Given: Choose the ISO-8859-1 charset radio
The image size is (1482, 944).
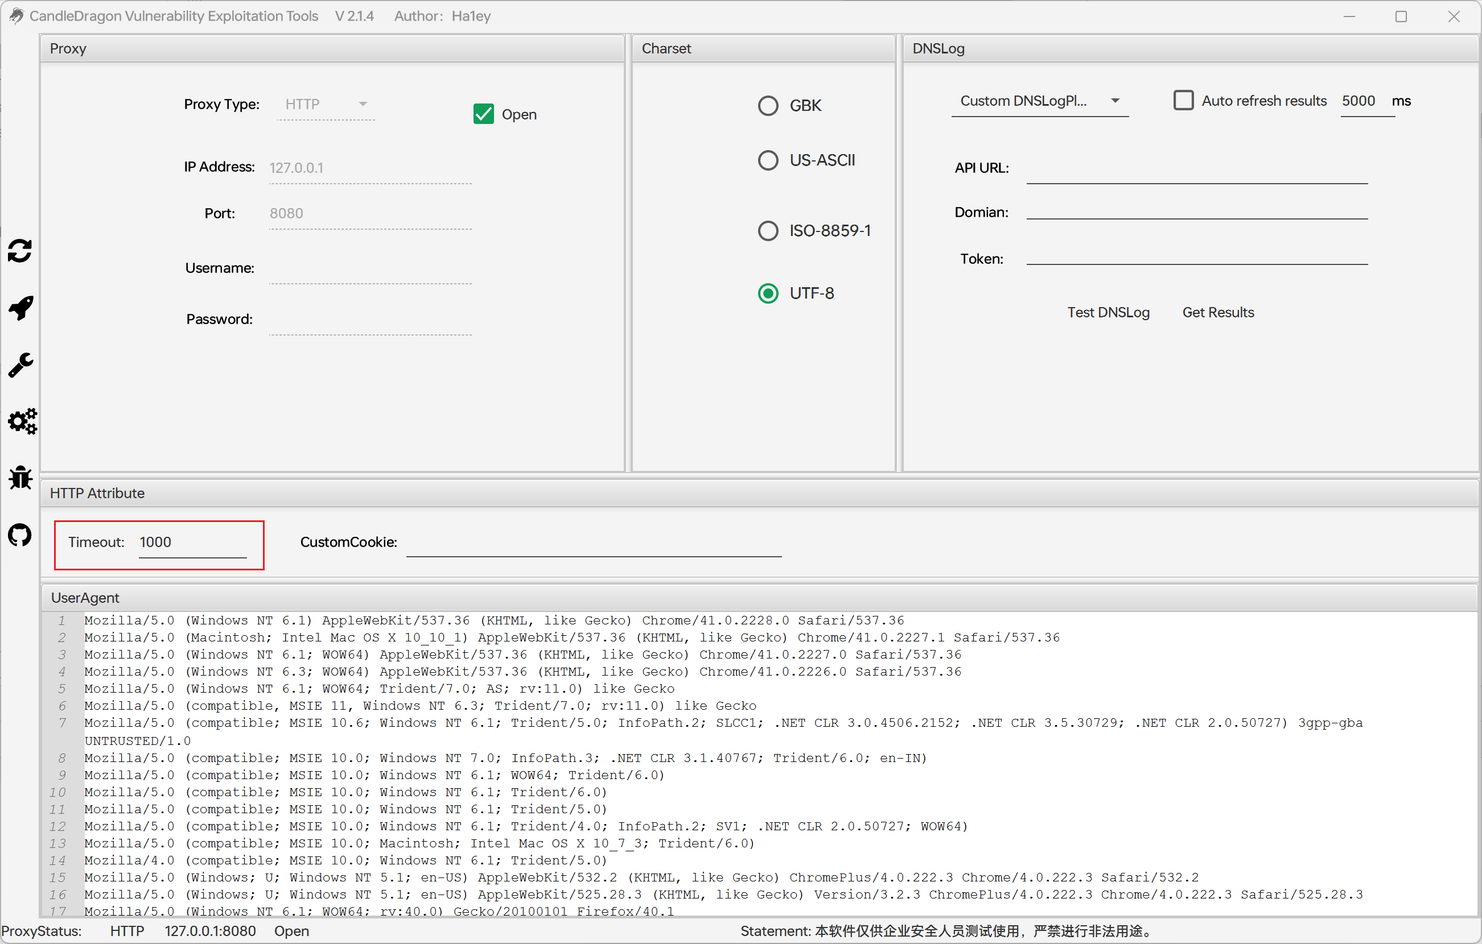Looking at the screenshot, I should pos(767,231).
